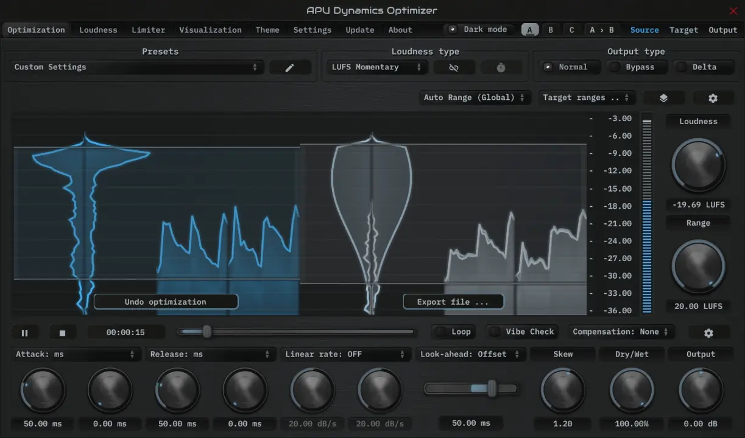Open the Attack: ms dropdown
Screen dimensions: 745x438
(76, 354)
